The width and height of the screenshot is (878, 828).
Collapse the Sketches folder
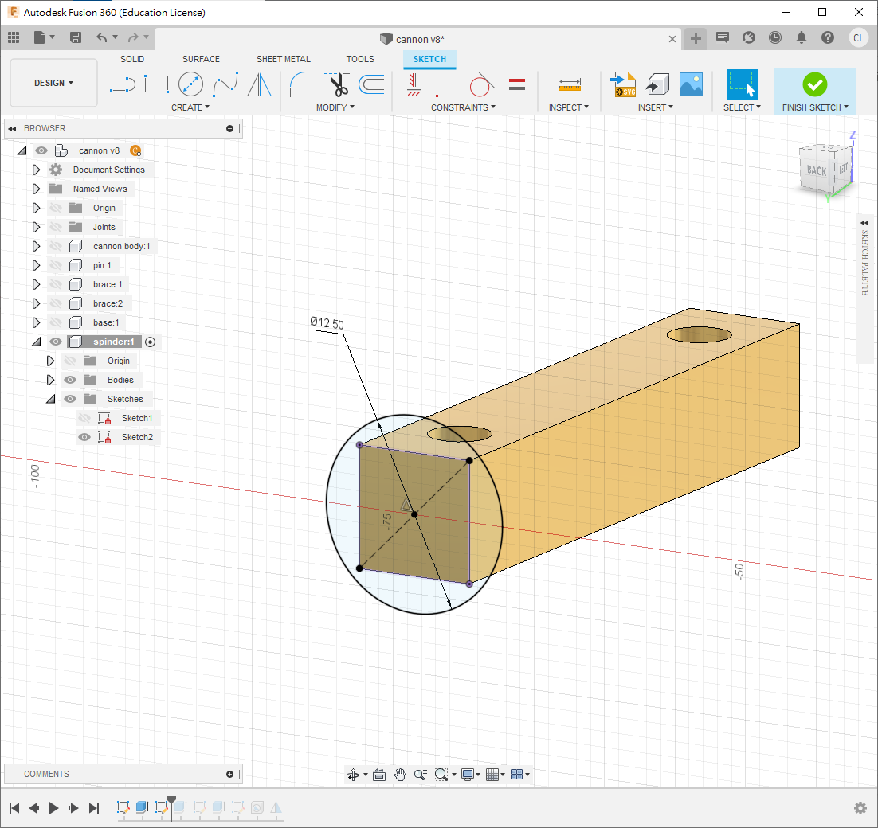[x=50, y=399]
